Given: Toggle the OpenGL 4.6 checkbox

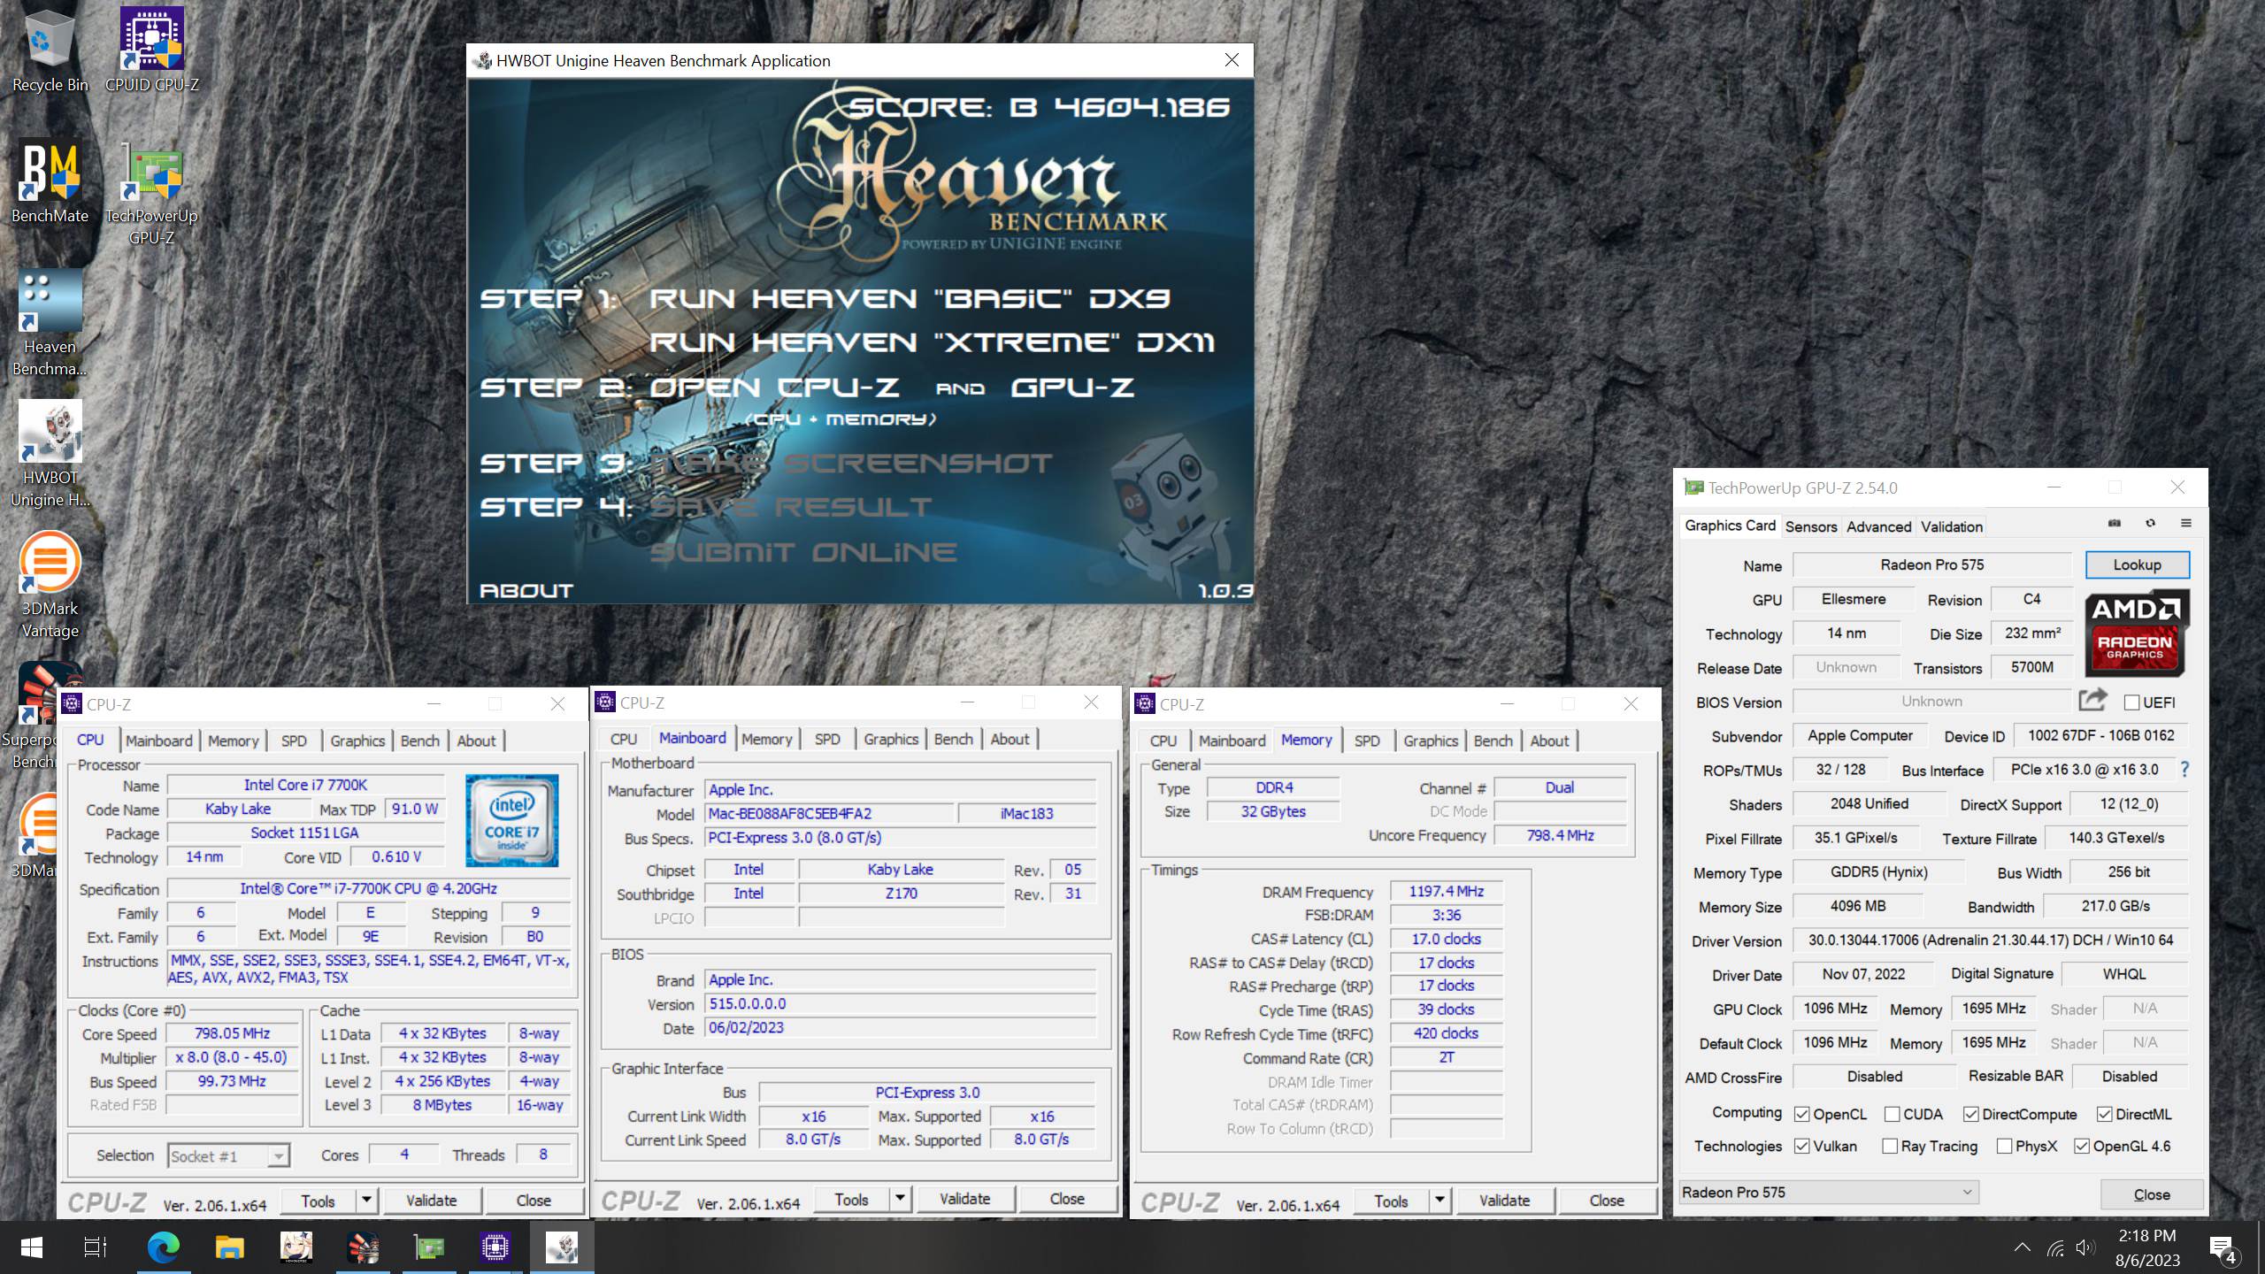Looking at the screenshot, I should (x=2082, y=1147).
